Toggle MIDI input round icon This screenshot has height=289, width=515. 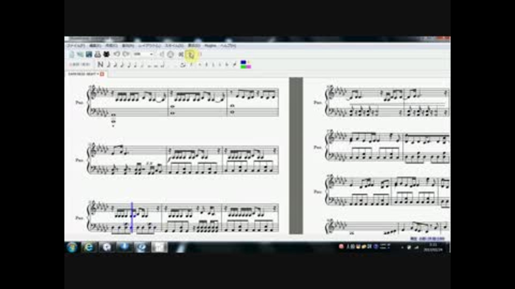[171, 55]
